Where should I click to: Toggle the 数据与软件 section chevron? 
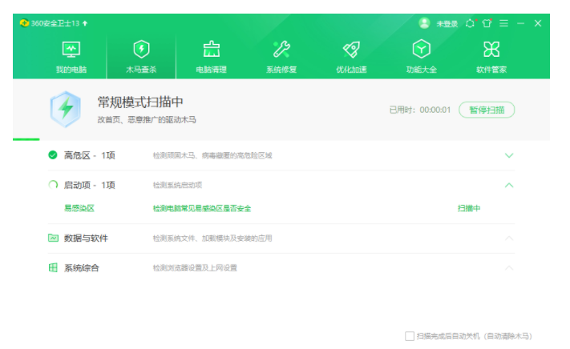tap(509, 239)
